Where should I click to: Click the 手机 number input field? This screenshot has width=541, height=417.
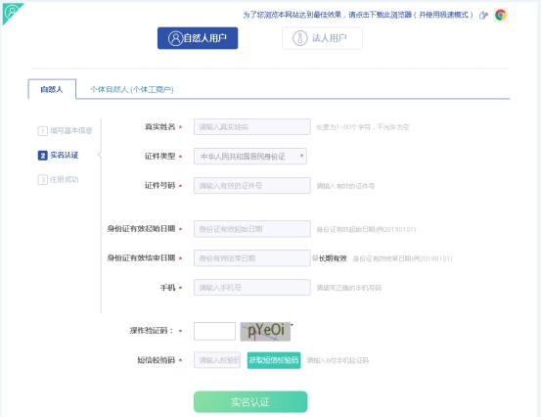252,287
